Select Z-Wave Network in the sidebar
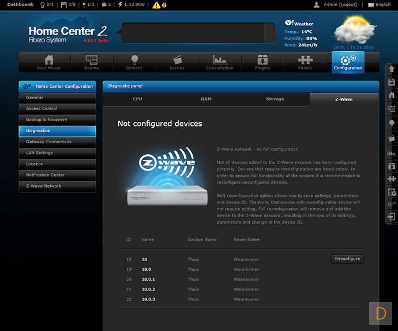The width and height of the screenshot is (398, 331). click(44, 186)
